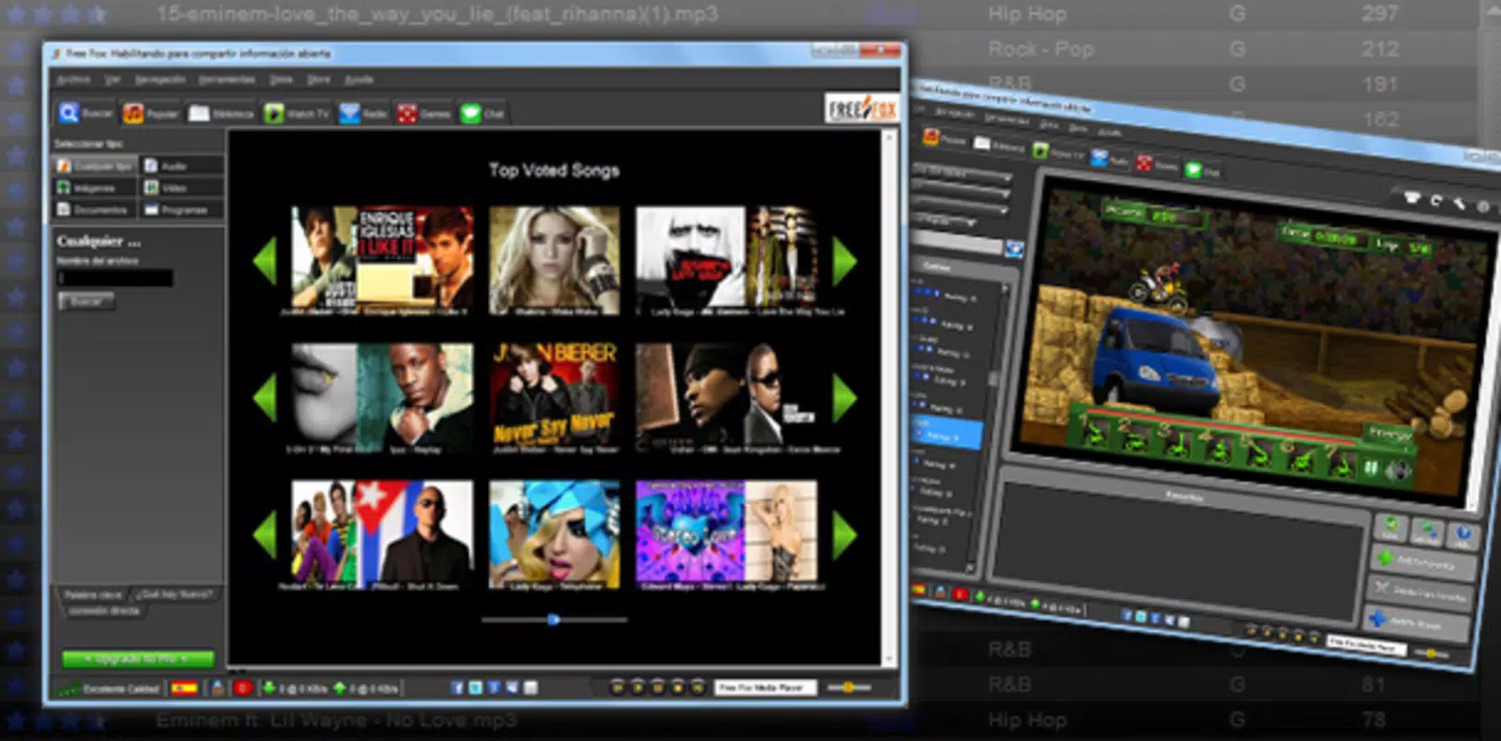Viewport: 1501px width, 741px height.
Task: Click the green Upgrade to Pro button
Action: (138, 659)
